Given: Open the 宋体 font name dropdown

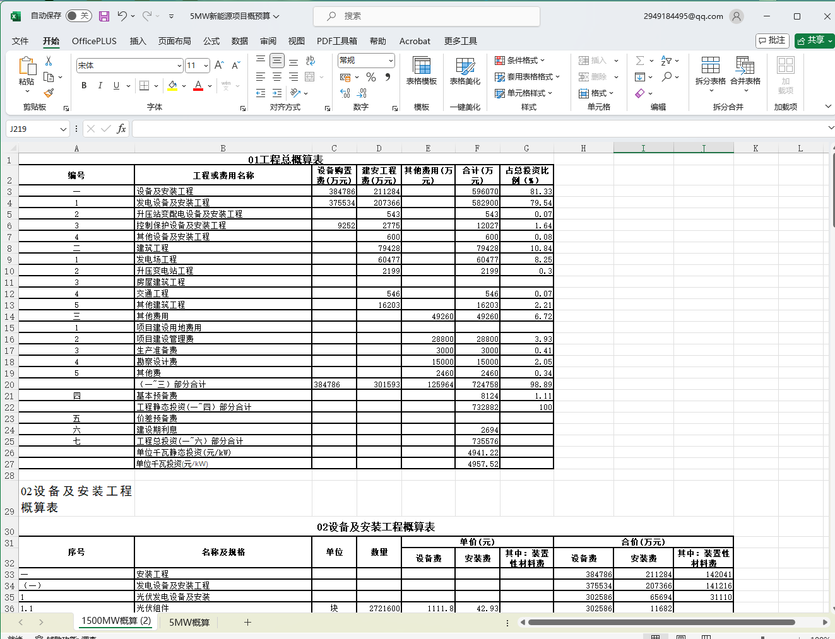Looking at the screenshot, I should tap(179, 66).
